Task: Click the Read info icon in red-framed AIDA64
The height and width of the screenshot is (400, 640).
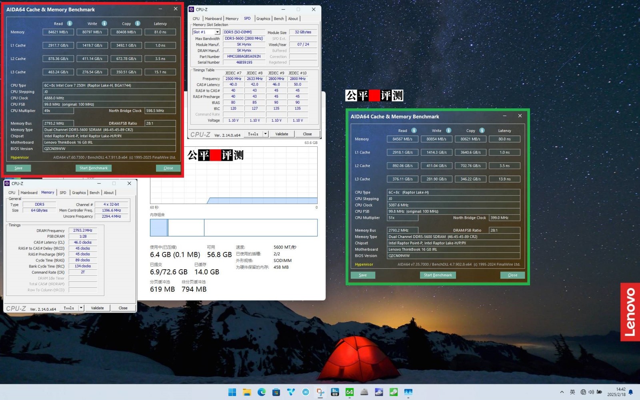Action: [x=70, y=23]
